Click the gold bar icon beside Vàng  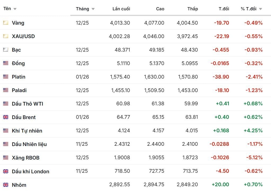tap(6, 23)
